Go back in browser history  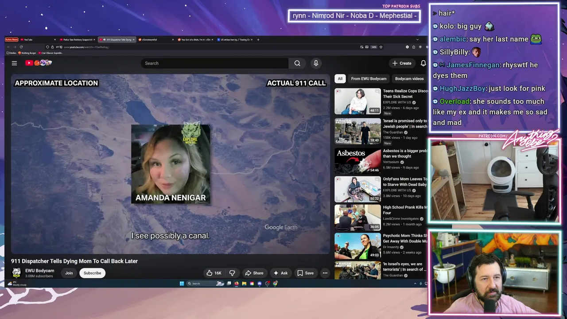pos(8,47)
